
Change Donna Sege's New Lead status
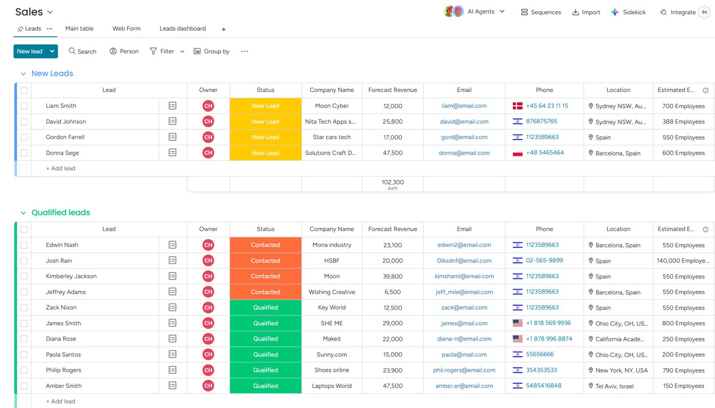(265, 153)
